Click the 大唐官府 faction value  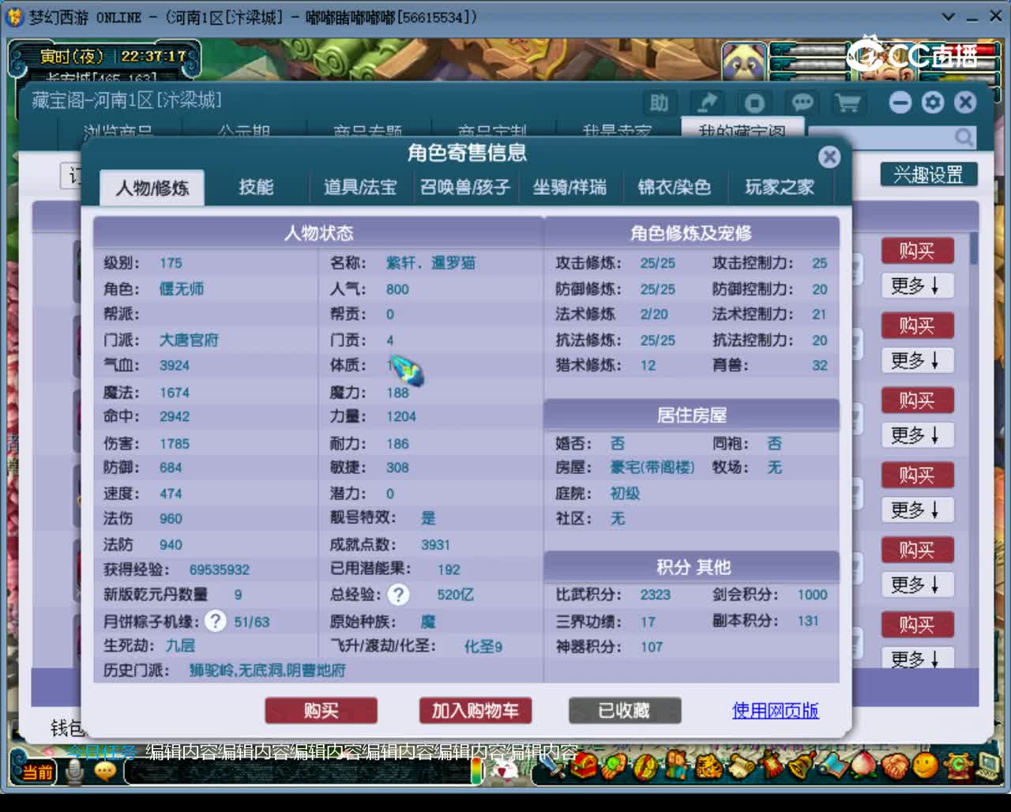(x=189, y=340)
